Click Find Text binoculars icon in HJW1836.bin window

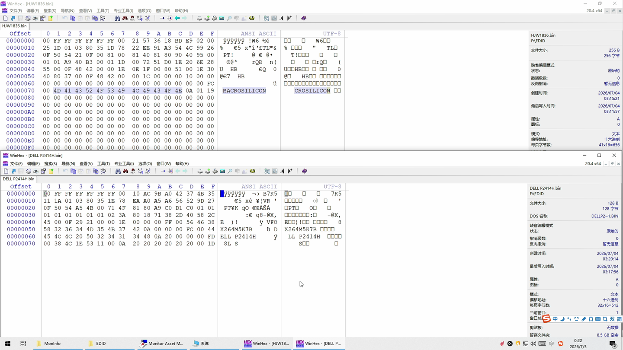pos(117,18)
